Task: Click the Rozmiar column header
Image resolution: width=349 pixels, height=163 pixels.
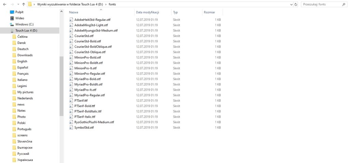Action: pyautogui.click(x=209, y=12)
